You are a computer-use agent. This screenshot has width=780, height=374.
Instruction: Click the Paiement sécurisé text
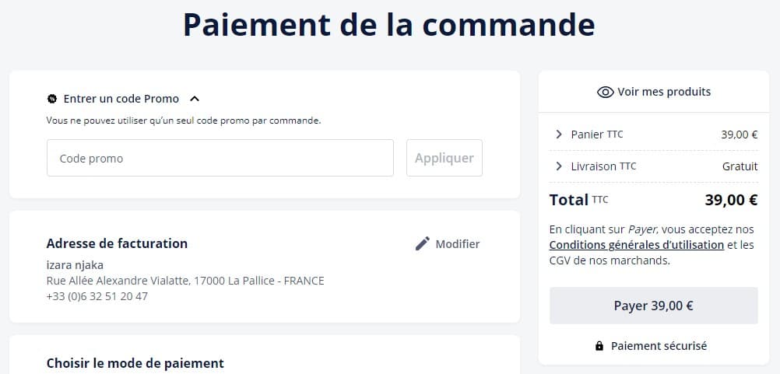pos(659,346)
